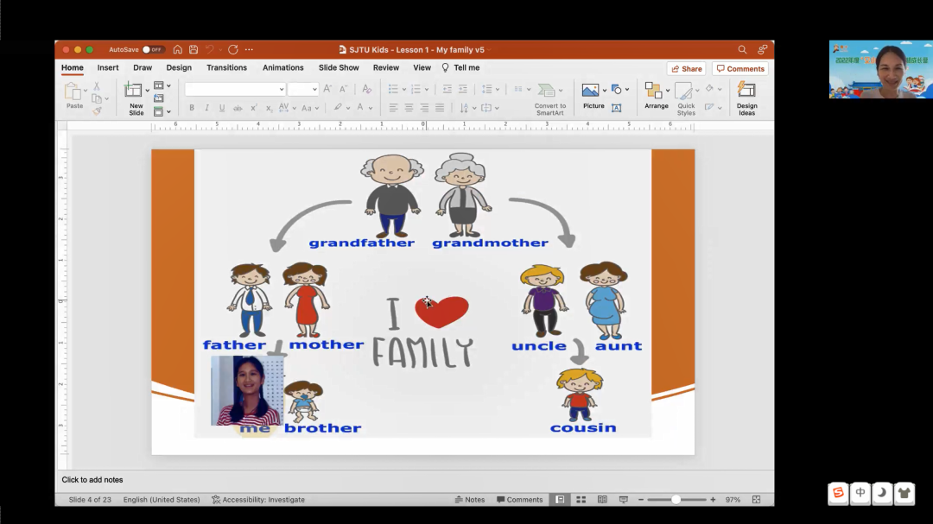Image resolution: width=933 pixels, height=524 pixels.
Task: Open Change Case dropdown
Action: point(310,108)
